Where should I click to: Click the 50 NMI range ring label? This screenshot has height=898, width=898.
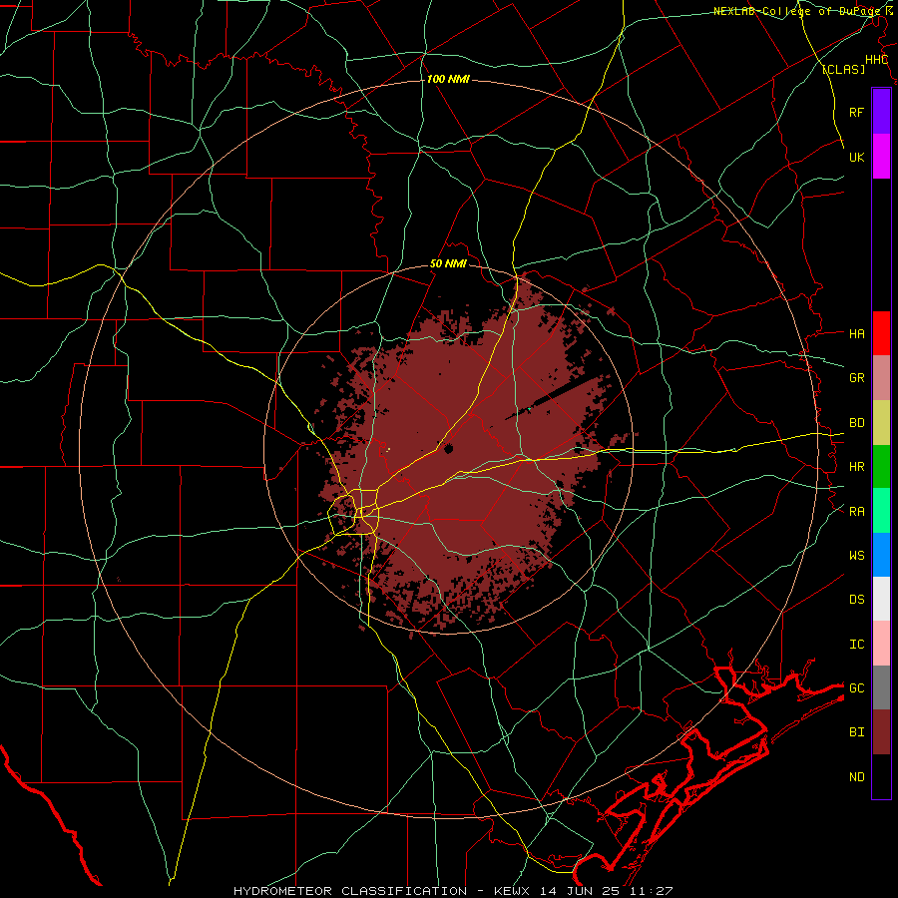click(x=448, y=264)
